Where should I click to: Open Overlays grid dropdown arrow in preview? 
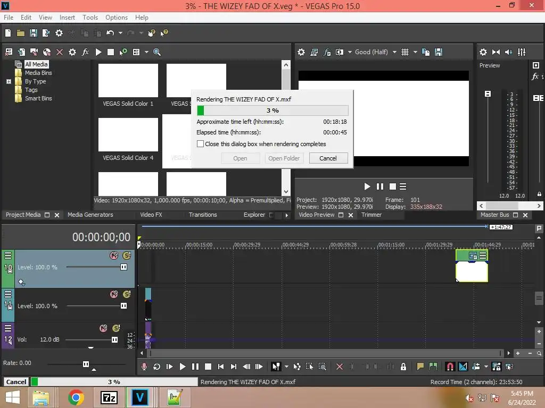click(415, 52)
